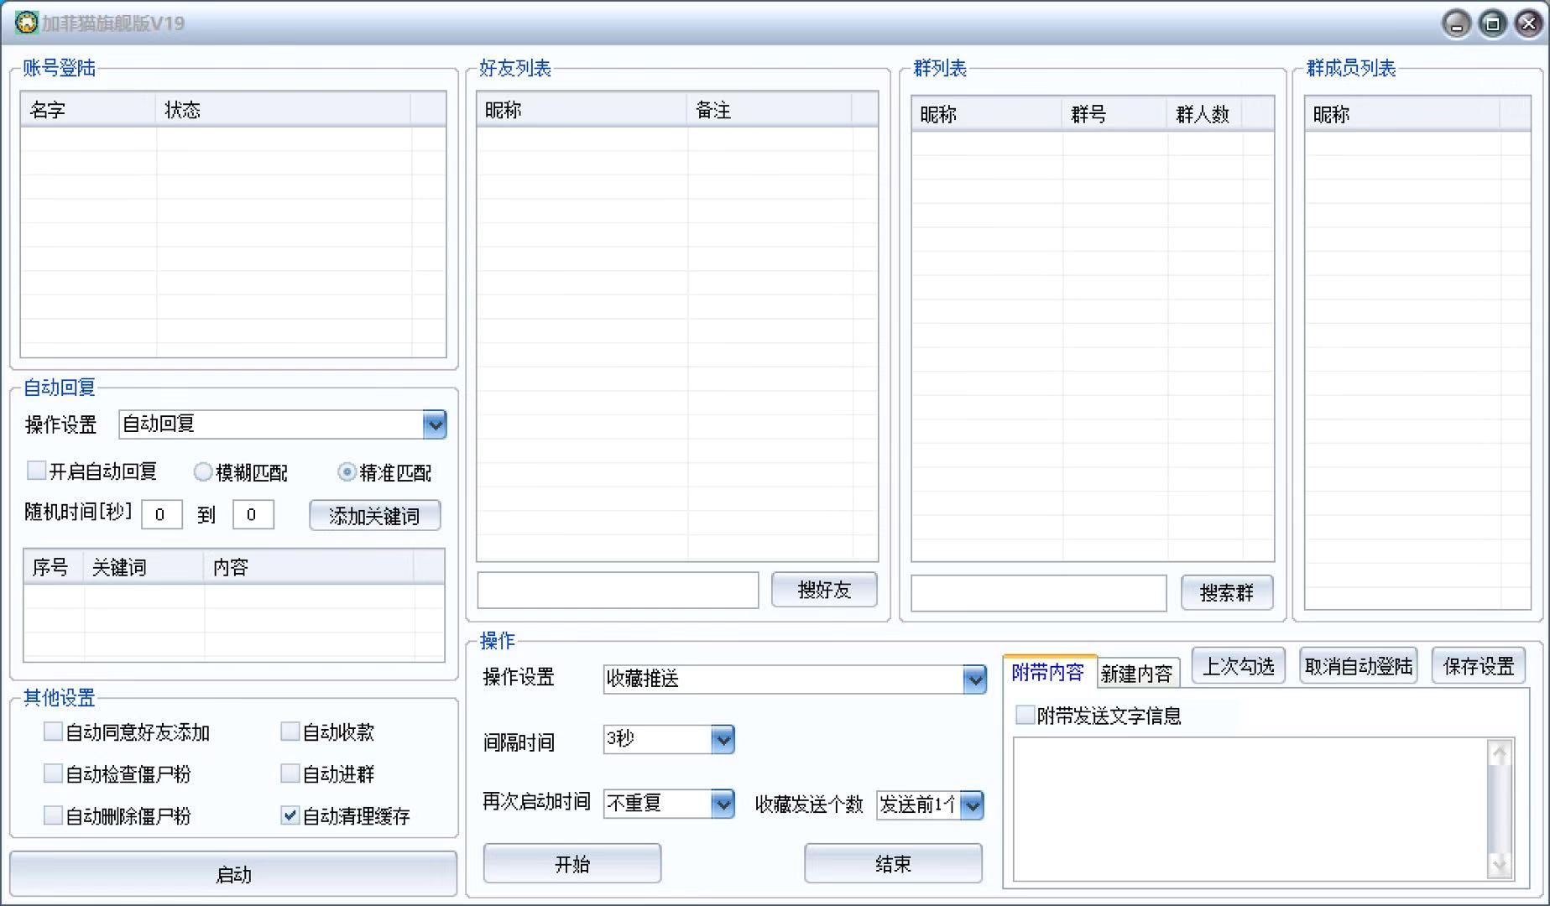Click the 启动 button
This screenshot has height=906, width=1550.
click(x=233, y=874)
